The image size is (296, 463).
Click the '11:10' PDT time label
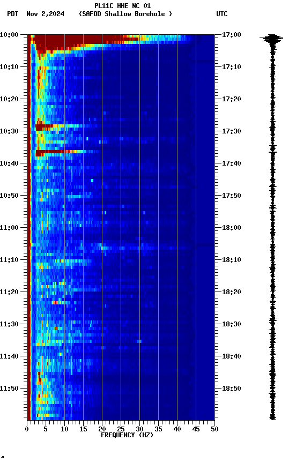(9, 260)
